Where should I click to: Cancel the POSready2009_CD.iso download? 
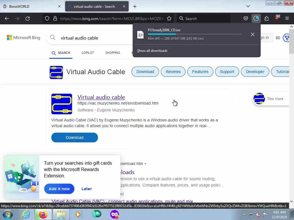(x=253, y=34)
